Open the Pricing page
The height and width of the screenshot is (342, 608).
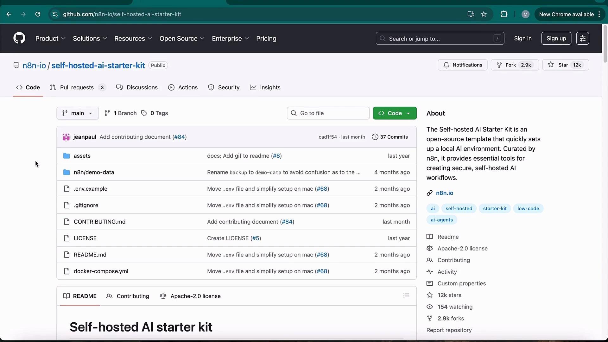(266, 38)
